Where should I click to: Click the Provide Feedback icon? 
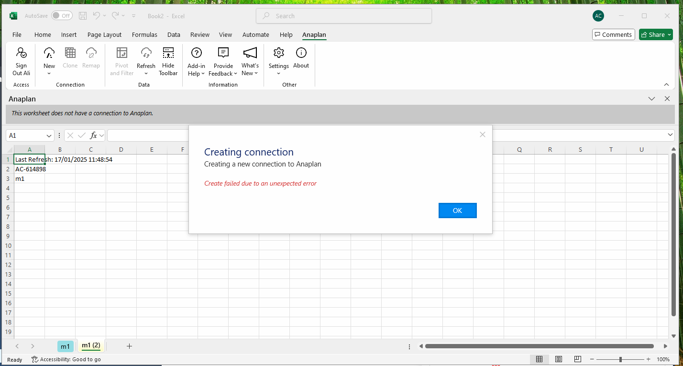tap(223, 53)
